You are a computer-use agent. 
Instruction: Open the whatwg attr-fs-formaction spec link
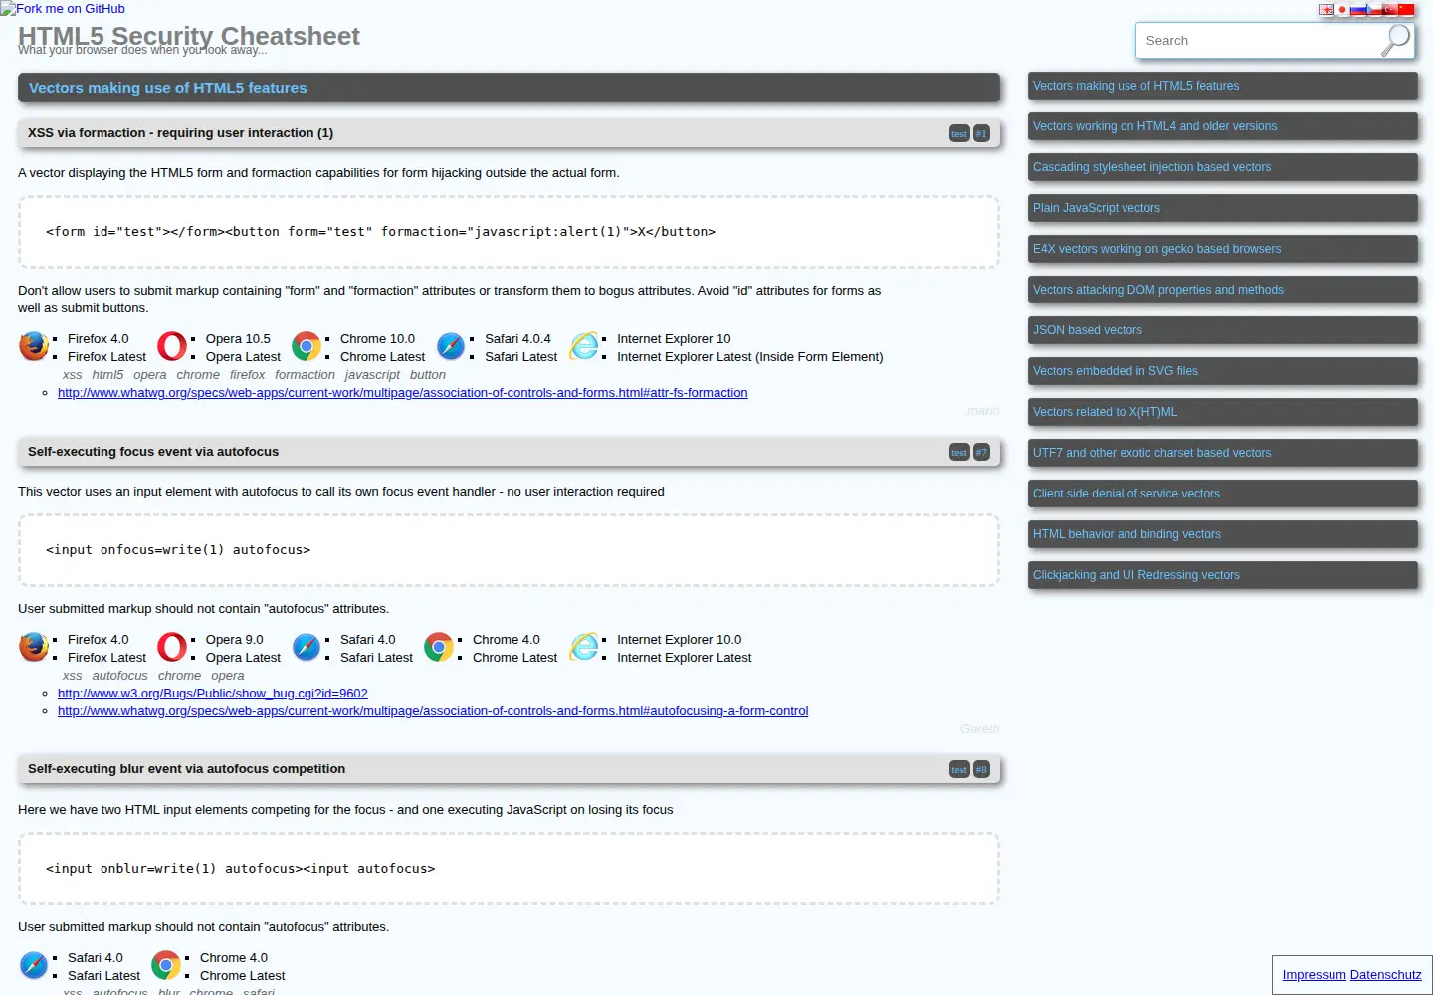click(402, 393)
